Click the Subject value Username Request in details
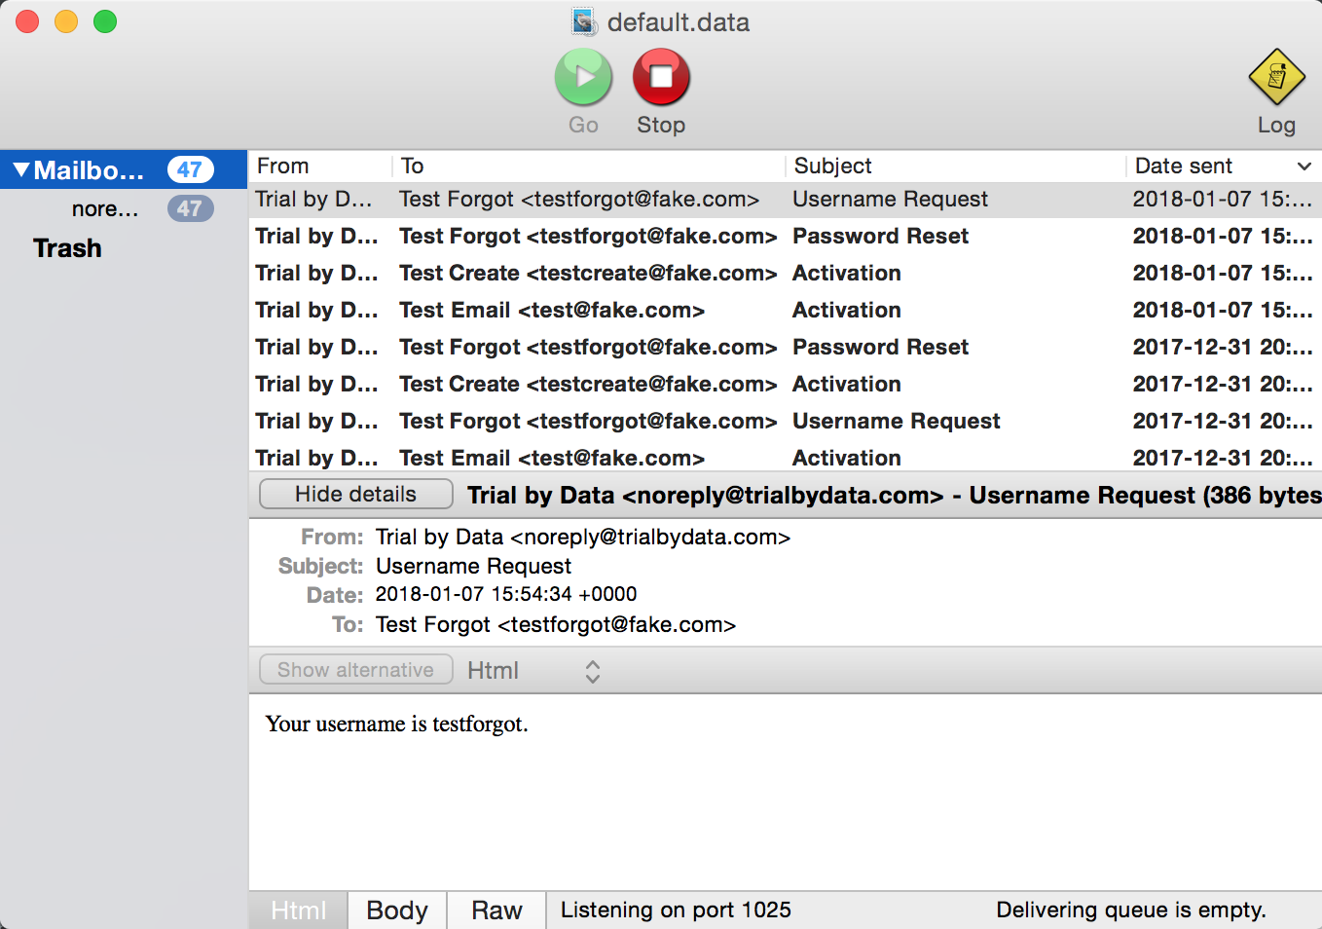This screenshot has height=929, width=1322. coord(473,567)
